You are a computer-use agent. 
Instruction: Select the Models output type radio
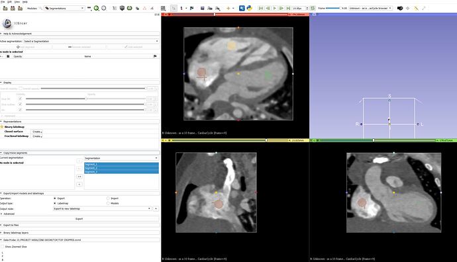pyautogui.click(x=108, y=203)
